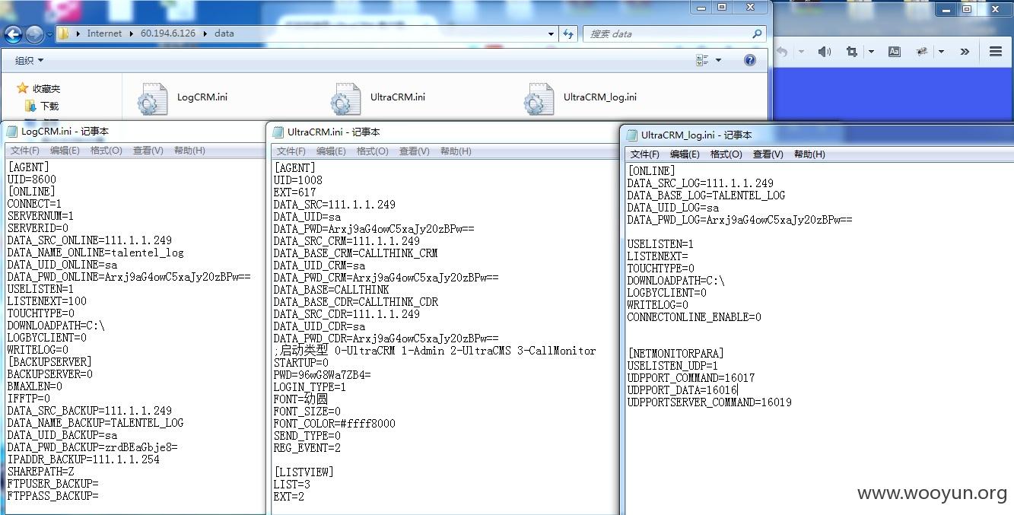Click the line CONNECTONLINE_ENABLE=0

click(694, 317)
